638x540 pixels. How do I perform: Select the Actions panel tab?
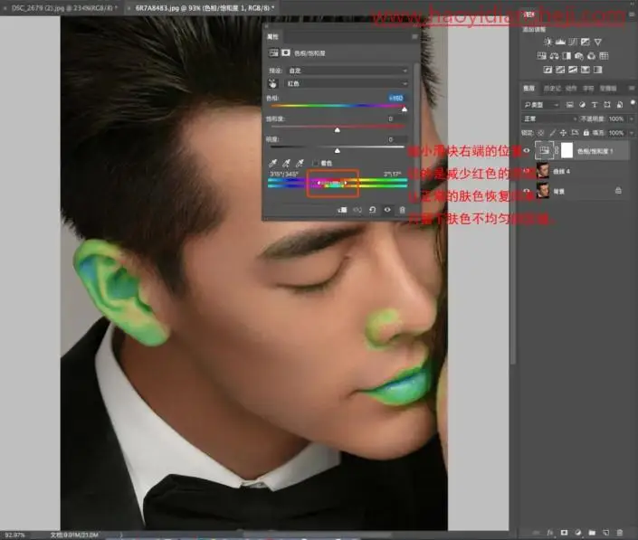[x=571, y=89]
